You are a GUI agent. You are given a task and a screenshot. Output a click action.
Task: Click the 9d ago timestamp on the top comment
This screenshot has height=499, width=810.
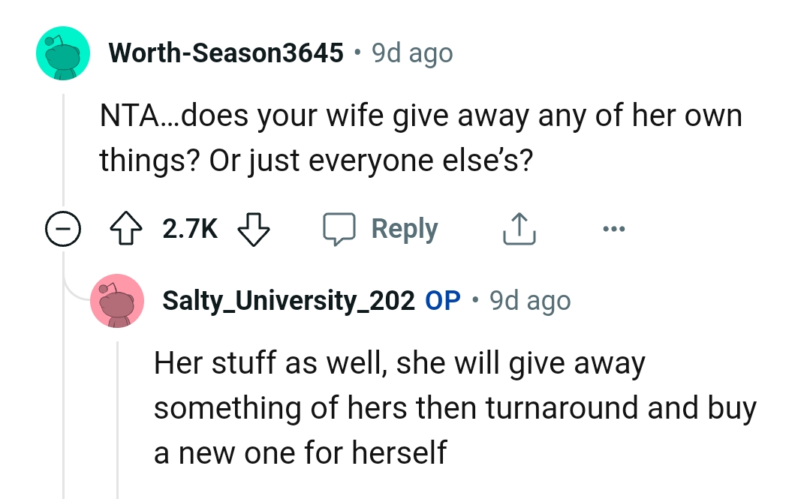click(x=413, y=53)
